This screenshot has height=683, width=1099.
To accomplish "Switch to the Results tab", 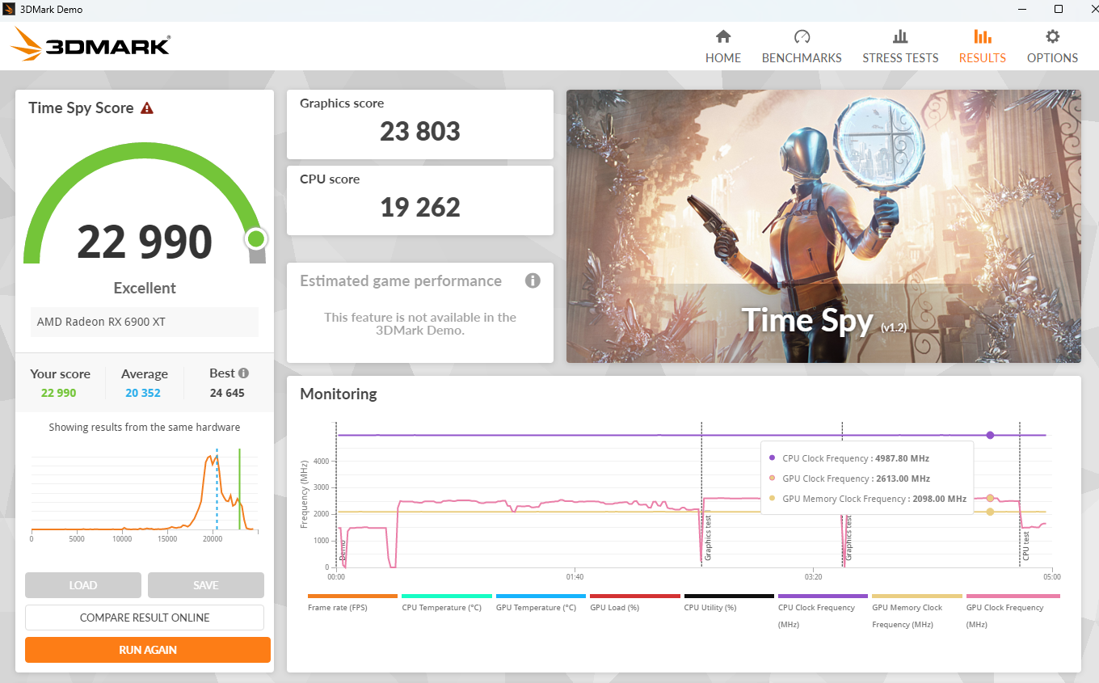I will (982, 36).
